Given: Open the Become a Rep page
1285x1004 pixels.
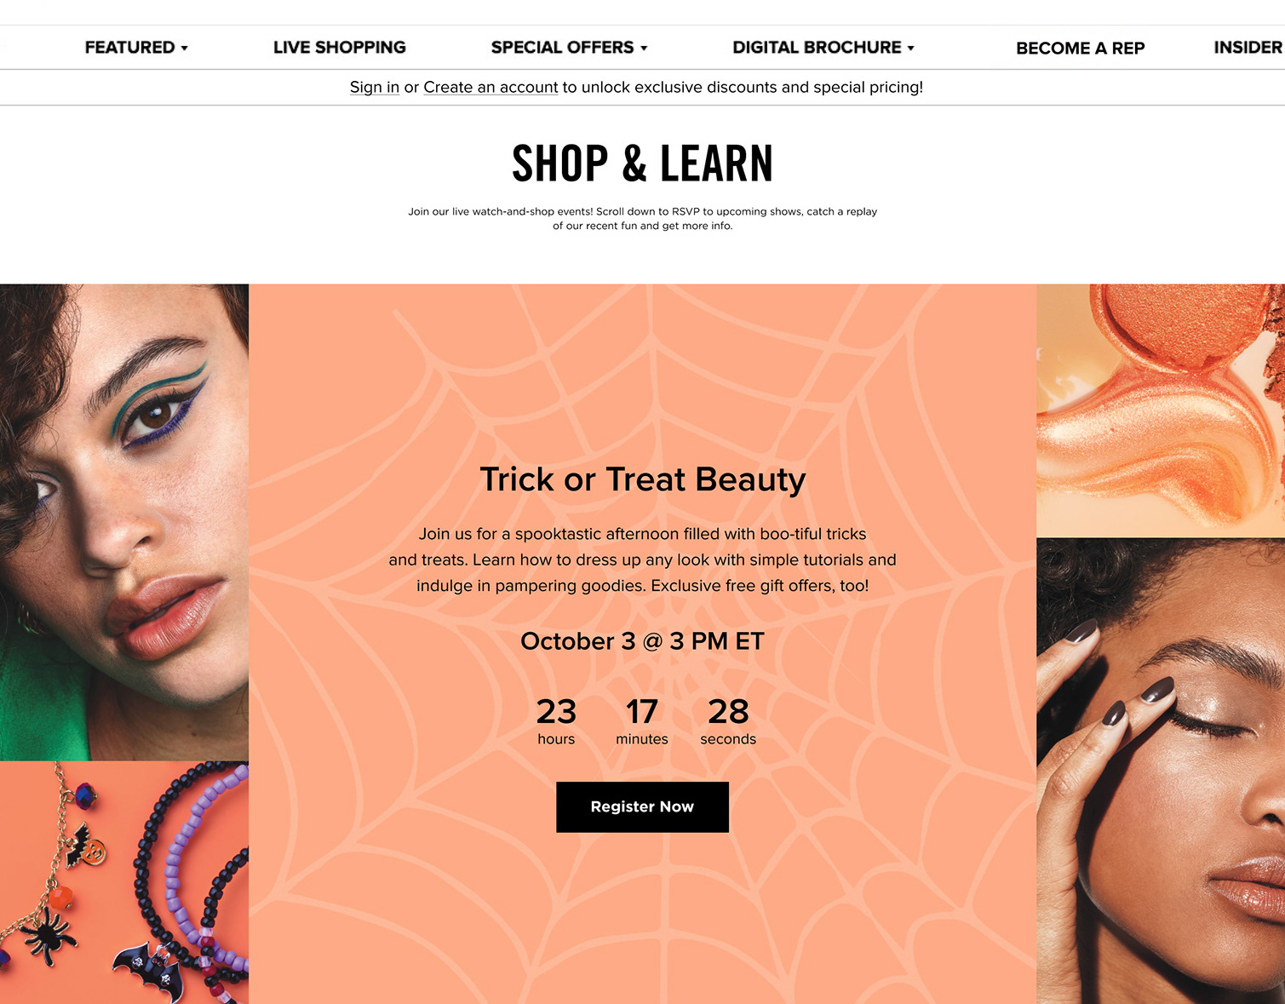Looking at the screenshot, I should [x=1080, y=49].
